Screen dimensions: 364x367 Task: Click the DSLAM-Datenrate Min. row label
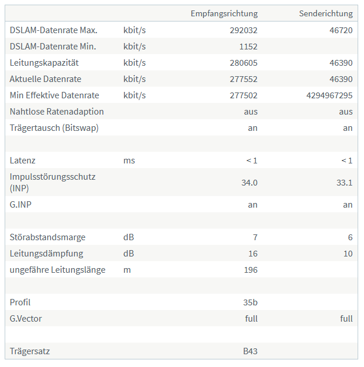pyautogui.click(x=53, y=47)
